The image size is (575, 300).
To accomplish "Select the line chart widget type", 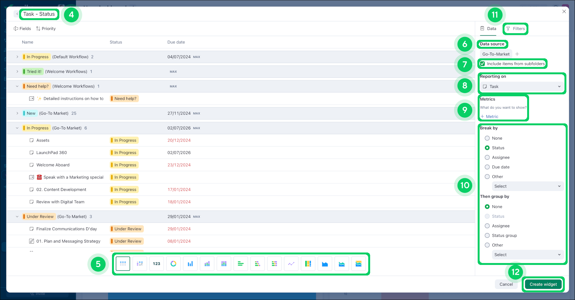I will (x=291, y=264).
